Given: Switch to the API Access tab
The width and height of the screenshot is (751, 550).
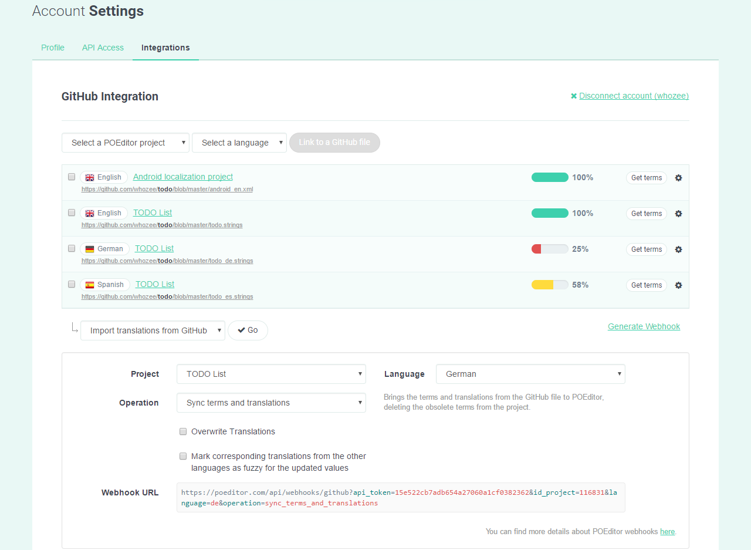Looking at the screenshot, I should coord(103,48).
